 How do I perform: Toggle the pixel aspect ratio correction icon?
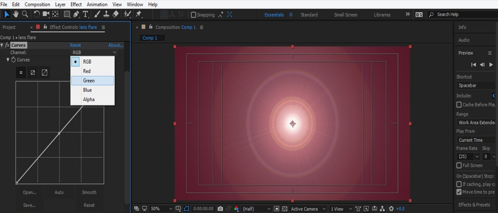358,209
